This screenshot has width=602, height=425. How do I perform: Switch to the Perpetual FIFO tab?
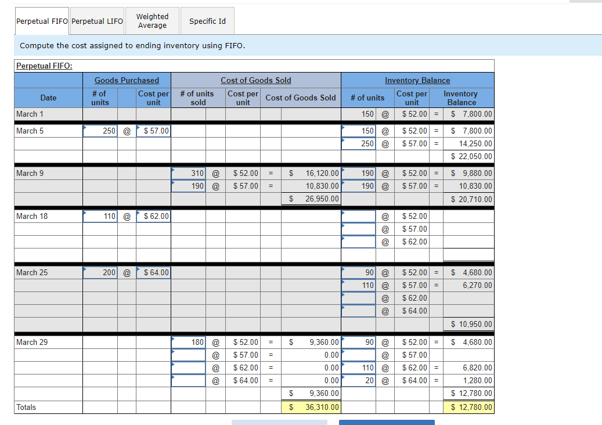click(41, 21)
